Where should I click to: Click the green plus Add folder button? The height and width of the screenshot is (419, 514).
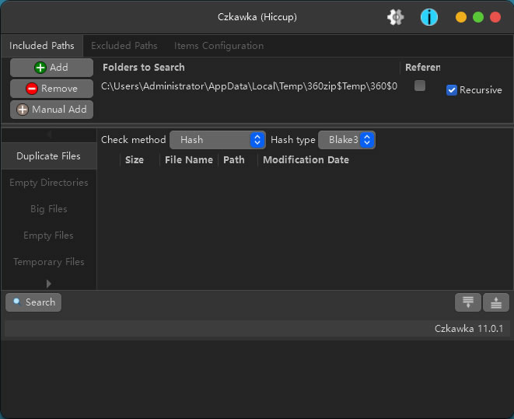51,68
